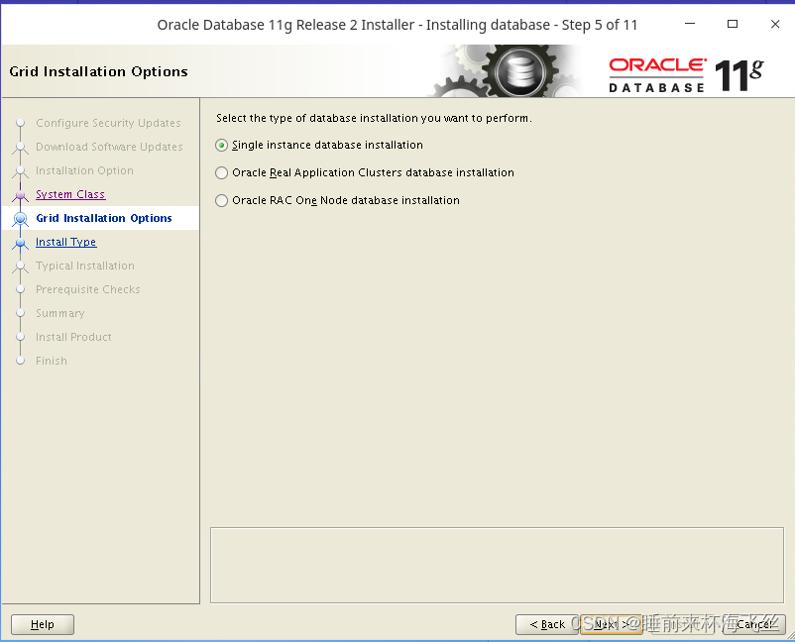Image resolution: width=795 pixels, height=642 pixels.
Task: Select the Configure Security Updates step
Action: [x=109, y=123]
